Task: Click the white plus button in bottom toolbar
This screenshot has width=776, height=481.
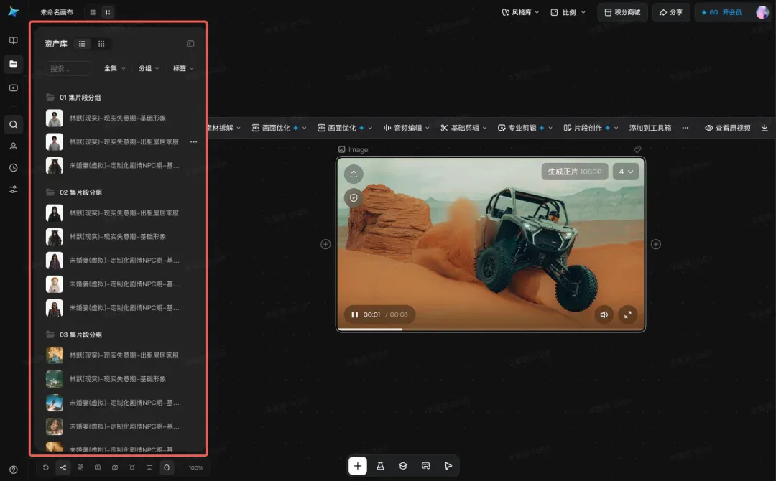Action: [357, 466]
